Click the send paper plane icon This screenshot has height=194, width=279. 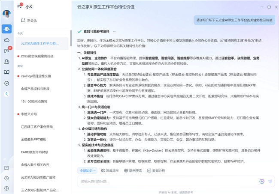(x=270, y=181)
